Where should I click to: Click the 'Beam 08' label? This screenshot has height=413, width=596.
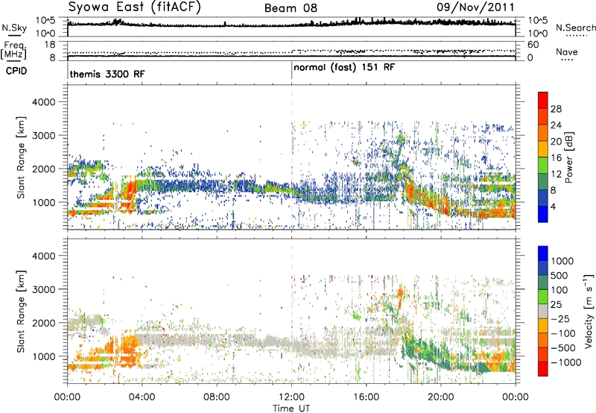tap(291, 8)
